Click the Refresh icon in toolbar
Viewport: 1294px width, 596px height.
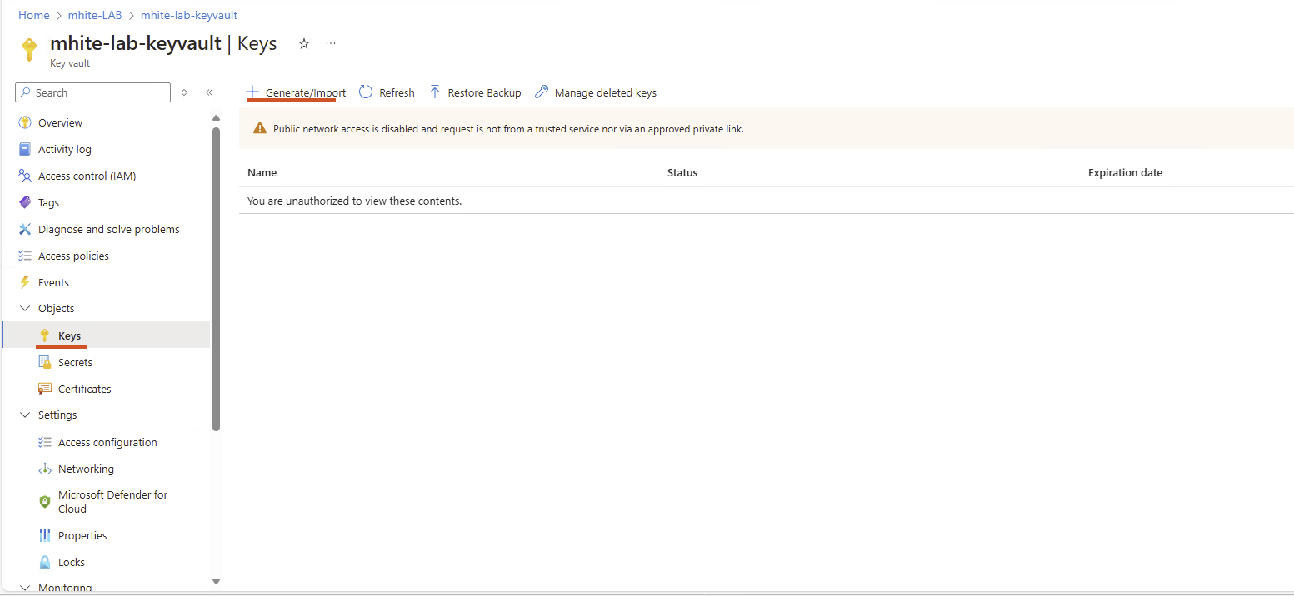tap(366, 92)
